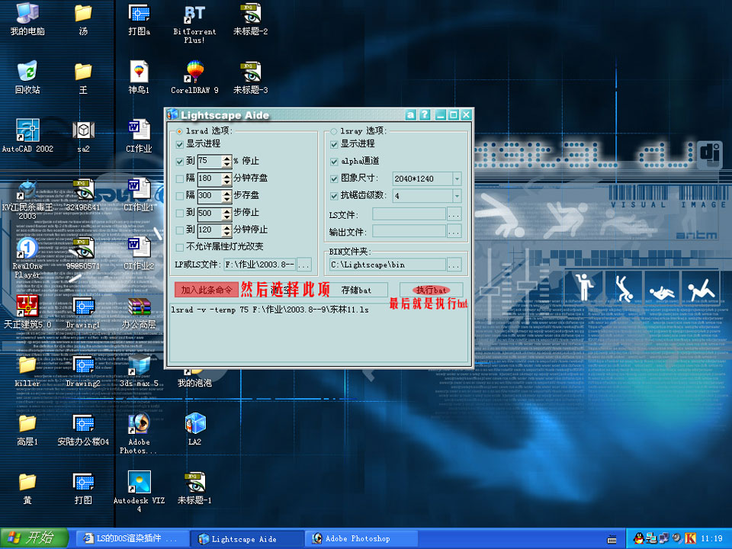This screenshot has width=732, height=549.
Task: Enable 隔 300 步存盘 checkbox
Action: (x=180, y=196)
